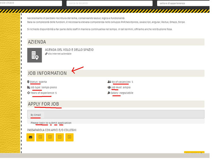Click the fourth yellow share button

pos(60,137)
